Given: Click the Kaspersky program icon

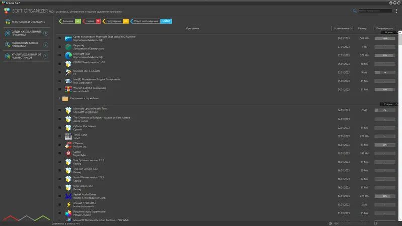Looking at the screenshot, I should (68, 47).
